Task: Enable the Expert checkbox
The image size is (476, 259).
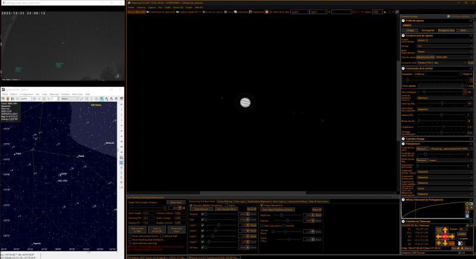Action: pyautogui.click(x=226, y=205)
